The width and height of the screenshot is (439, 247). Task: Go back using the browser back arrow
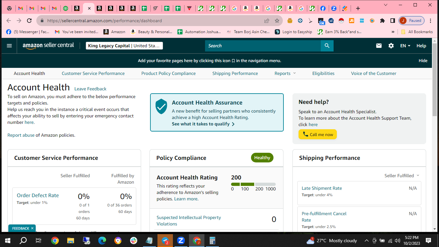point(9,21)
